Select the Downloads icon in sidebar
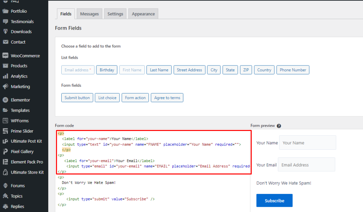The height and width of the screenshot is (212, 363). [x=5, y=31]
